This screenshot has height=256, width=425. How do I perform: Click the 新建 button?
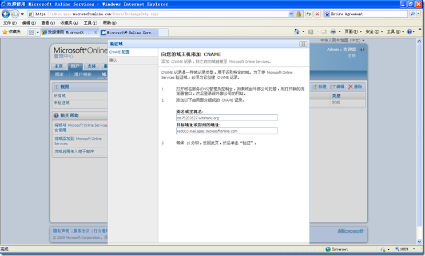(319, 87)
